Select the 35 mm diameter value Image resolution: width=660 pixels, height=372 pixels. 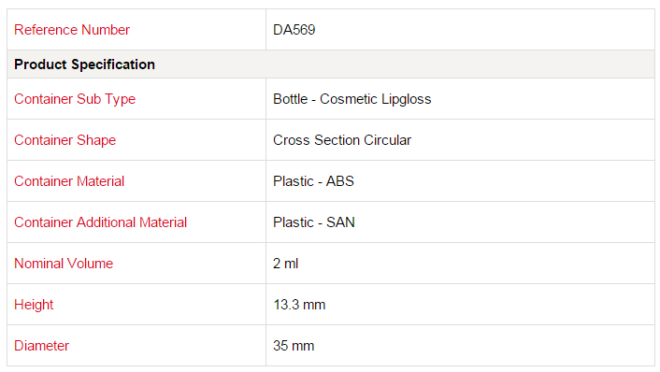pyautogui.click(x=294, y=346)
